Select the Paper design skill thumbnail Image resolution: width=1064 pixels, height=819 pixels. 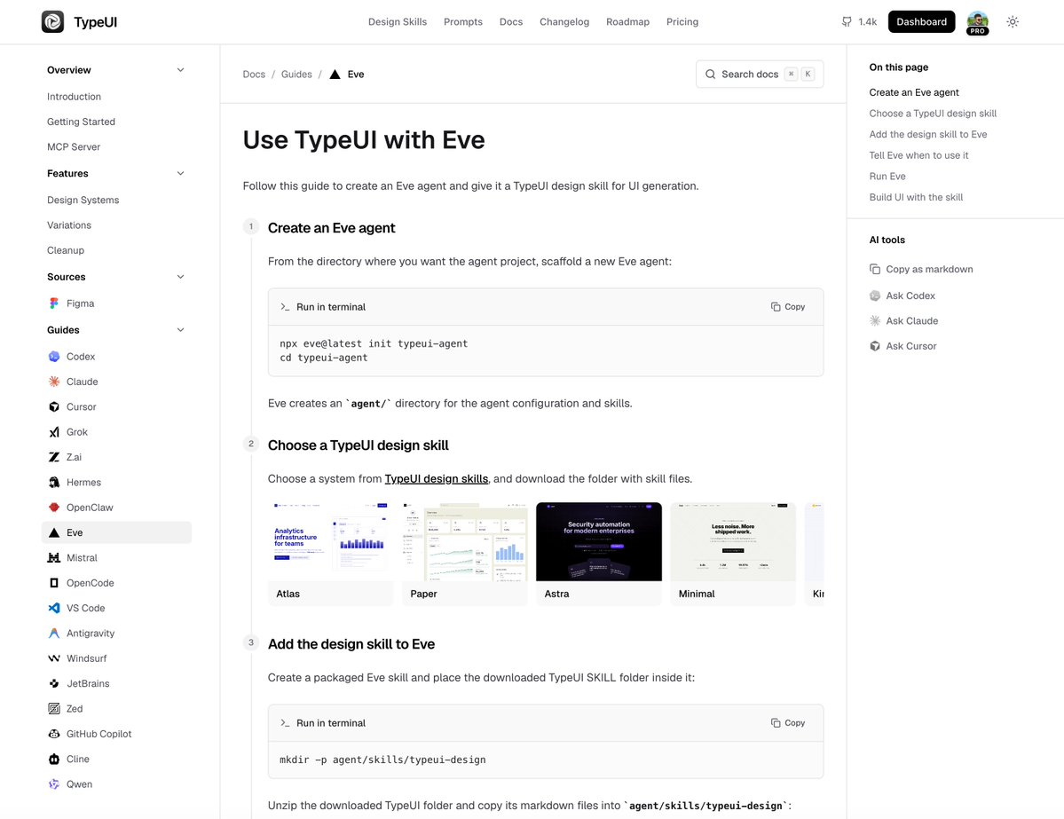click(465, 555)
